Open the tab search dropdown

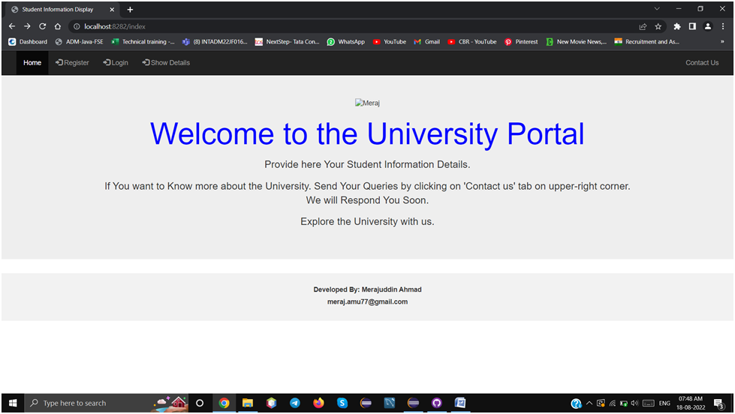point(657,9)
